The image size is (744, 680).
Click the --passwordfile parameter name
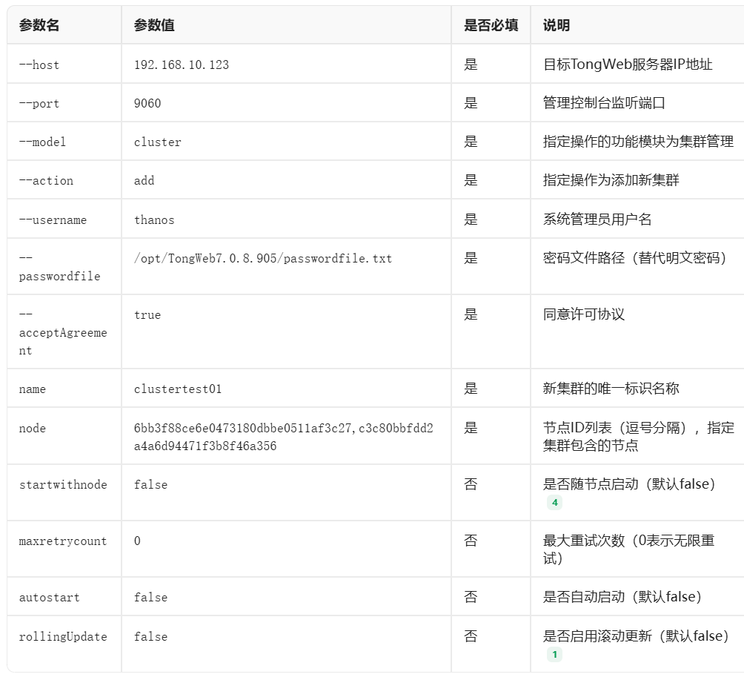tap(60, 267)
